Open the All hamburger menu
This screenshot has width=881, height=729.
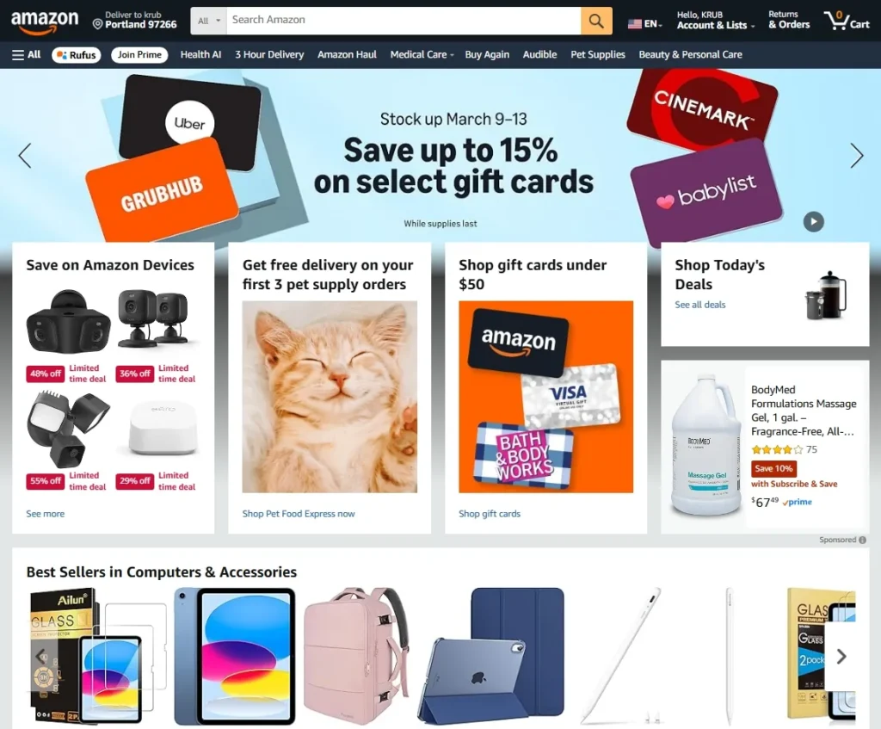click(x=27, y=54)
